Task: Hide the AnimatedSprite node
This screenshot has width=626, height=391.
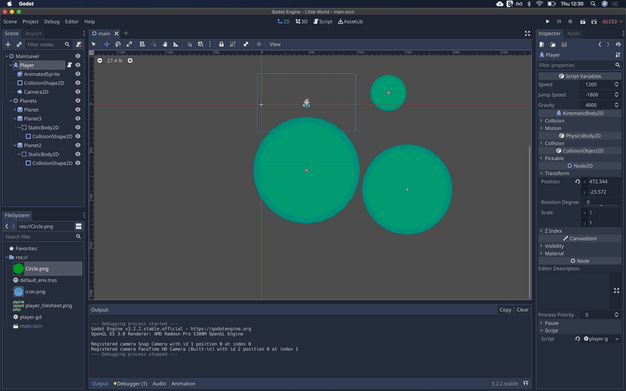Action: click(x=77, y=74)
